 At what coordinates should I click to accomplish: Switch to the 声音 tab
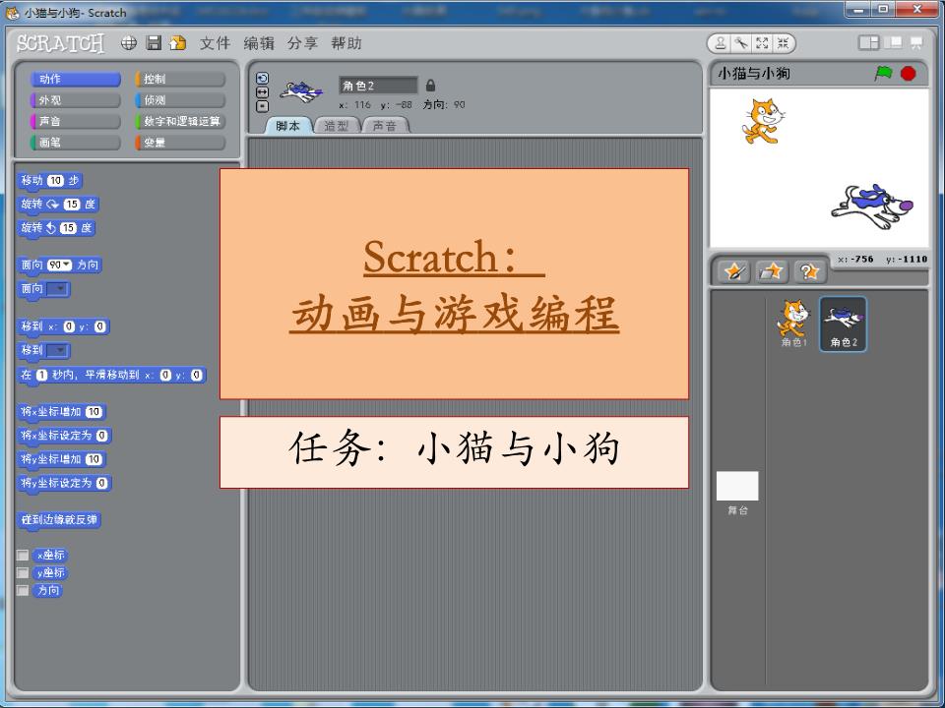(x=385, y=125)
